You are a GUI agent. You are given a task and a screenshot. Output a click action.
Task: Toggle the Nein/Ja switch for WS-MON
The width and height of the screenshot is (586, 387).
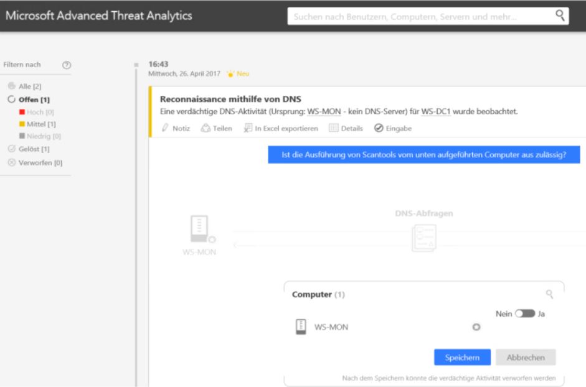[525, 314]
